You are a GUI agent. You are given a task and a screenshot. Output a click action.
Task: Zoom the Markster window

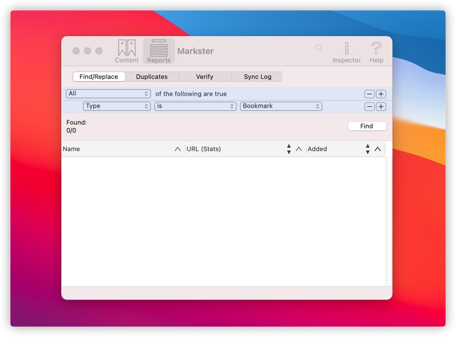click(99, 51)
